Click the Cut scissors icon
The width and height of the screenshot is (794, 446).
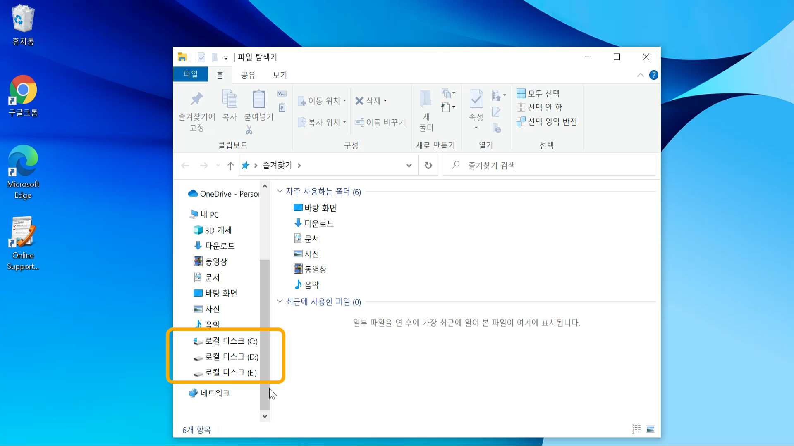click(x=249, y=130)
